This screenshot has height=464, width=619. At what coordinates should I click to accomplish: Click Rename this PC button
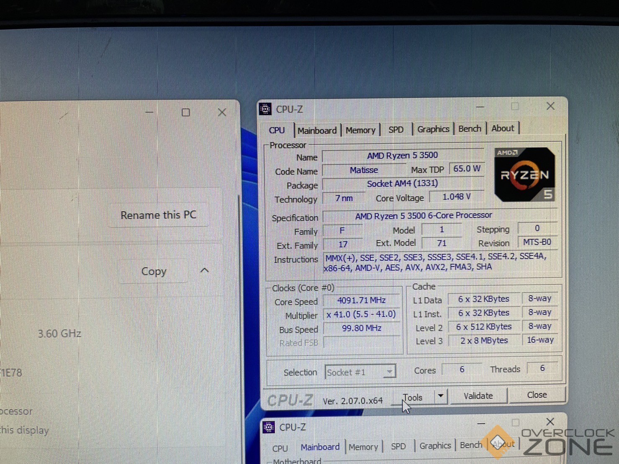tap(158, 215)
